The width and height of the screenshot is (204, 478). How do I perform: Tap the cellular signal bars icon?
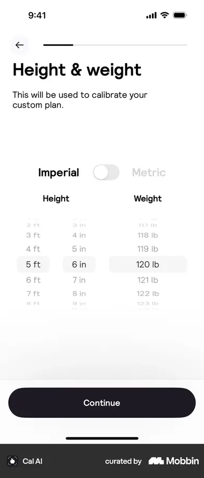pos(151,15)
